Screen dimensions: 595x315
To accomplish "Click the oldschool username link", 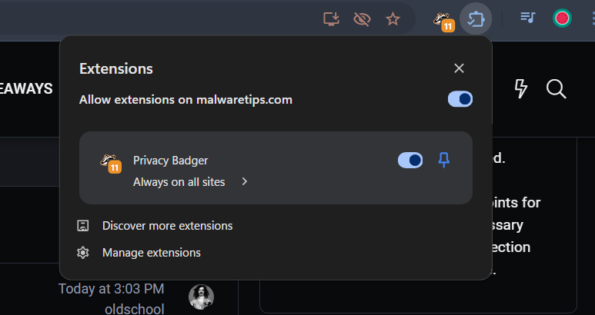I will pos(135,309).
